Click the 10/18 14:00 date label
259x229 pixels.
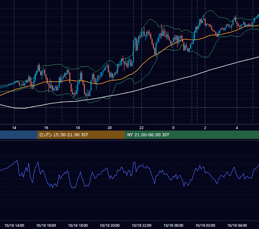pyautogui.click(x=14, y=225)
